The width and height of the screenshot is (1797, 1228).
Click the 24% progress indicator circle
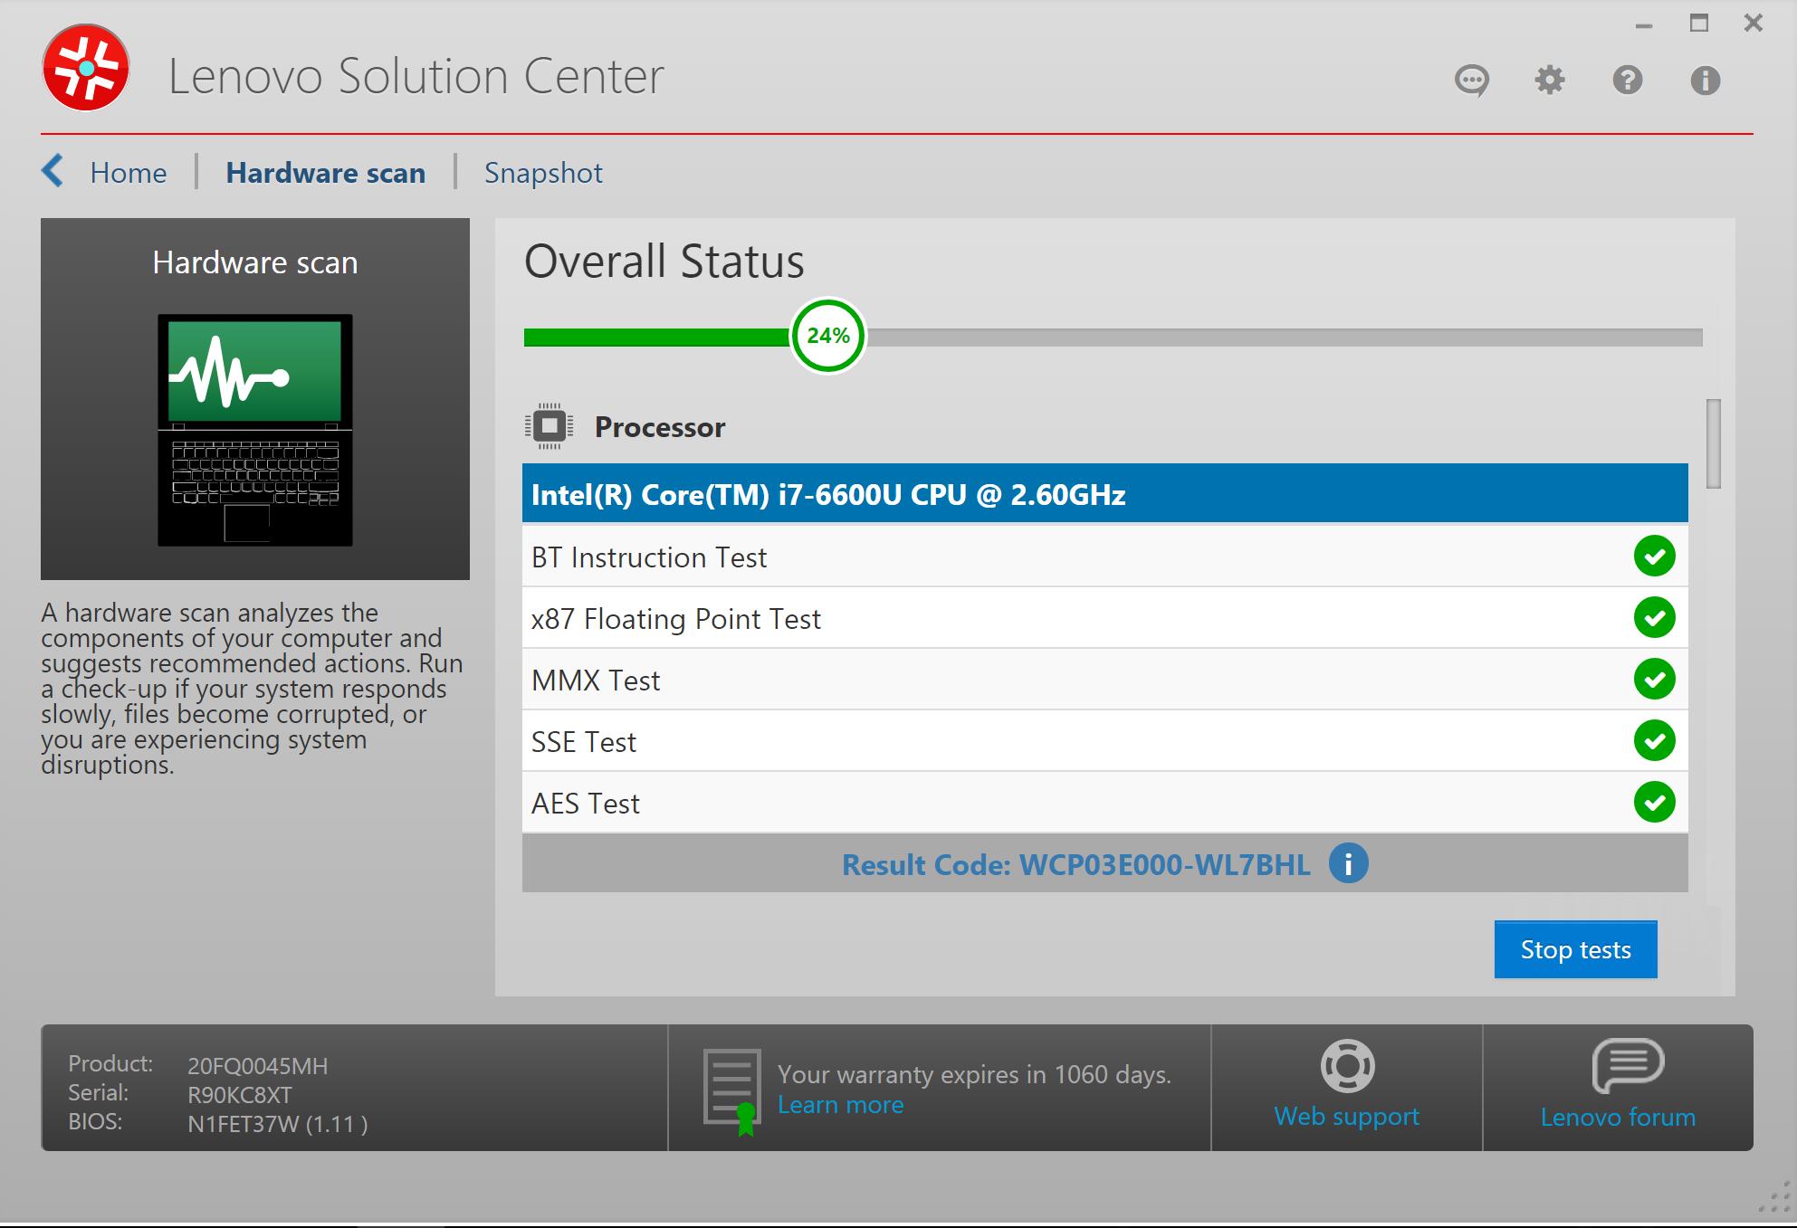coord(828,336)
